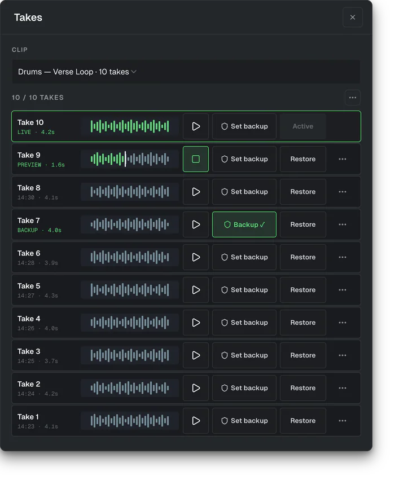Open the Drums — Verse Loop clip dropdown
395x485 pixels.
[186, 72]
